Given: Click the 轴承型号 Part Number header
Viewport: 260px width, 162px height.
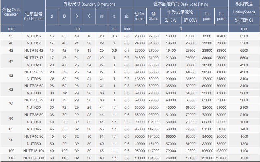Looking at the screenshot, I should click(34, 16).
